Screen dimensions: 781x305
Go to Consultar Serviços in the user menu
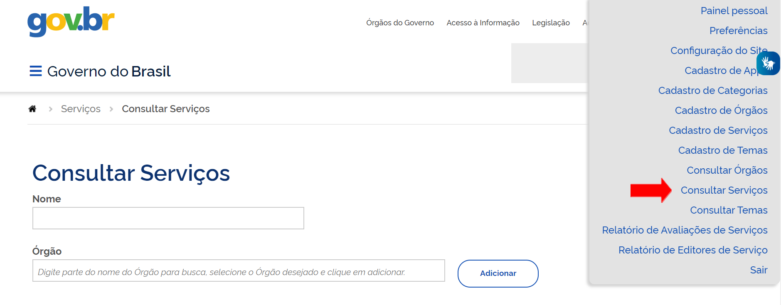tap(724, 190)
